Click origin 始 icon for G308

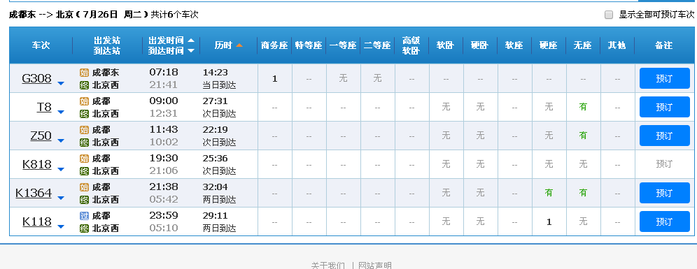pyautogui.click(x=84, y=73)
